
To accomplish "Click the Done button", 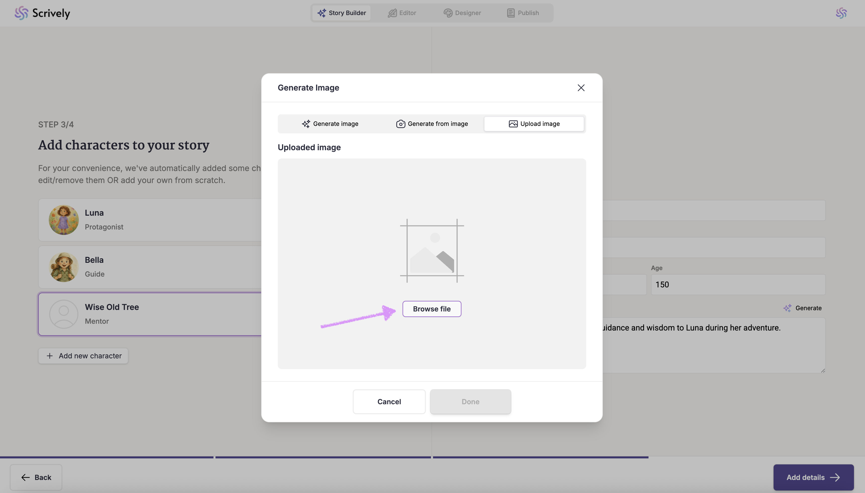I will 470,401.
